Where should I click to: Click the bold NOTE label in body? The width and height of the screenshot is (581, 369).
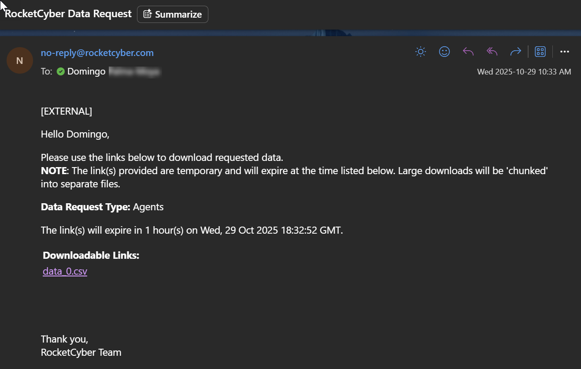click(x=54, y=171)
